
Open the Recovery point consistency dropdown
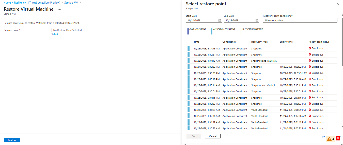(300, 21)
